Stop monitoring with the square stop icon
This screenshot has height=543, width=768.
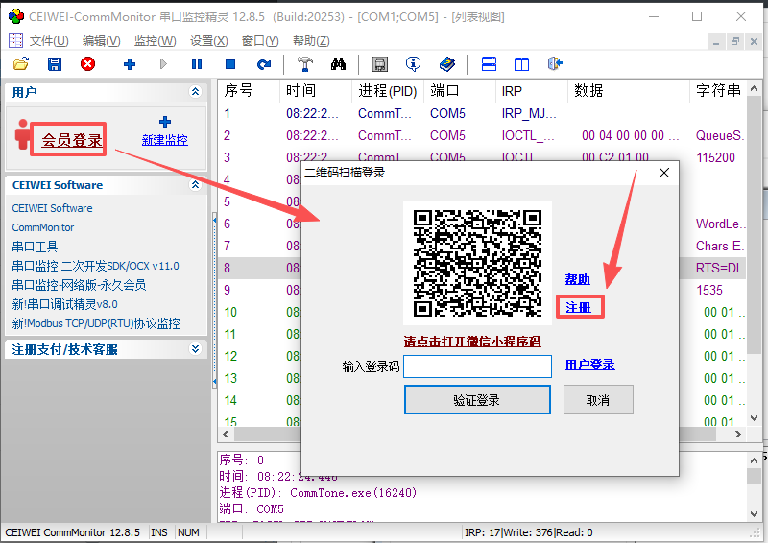[x=230, y=64]
